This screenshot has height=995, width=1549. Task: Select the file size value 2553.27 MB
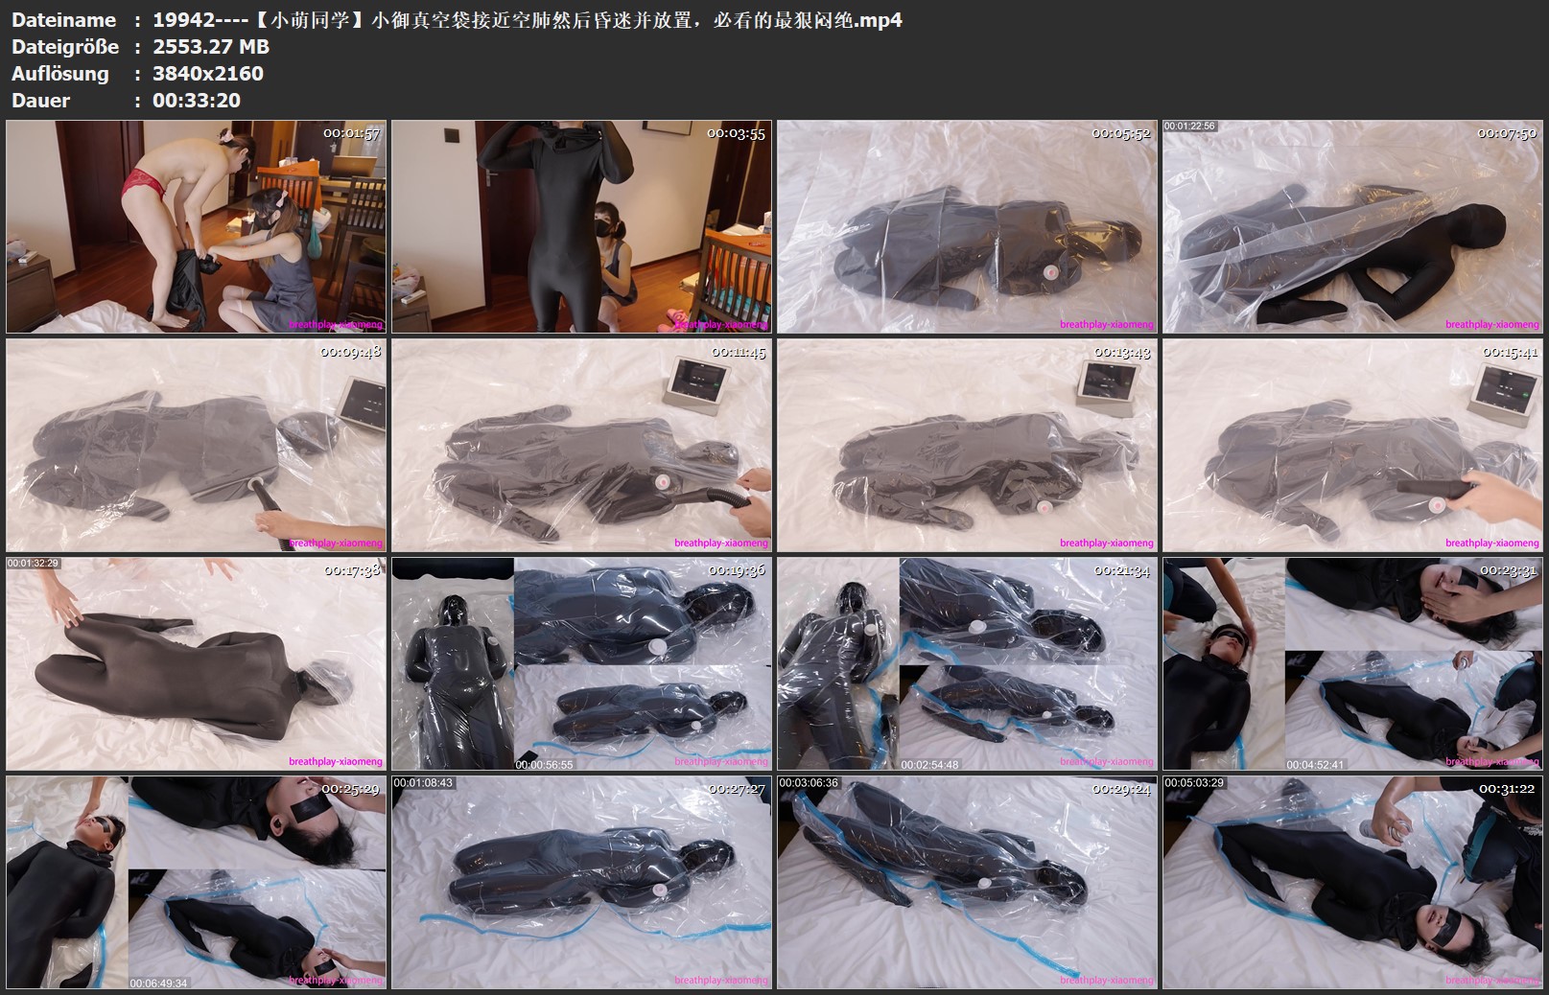coord(211,47)
